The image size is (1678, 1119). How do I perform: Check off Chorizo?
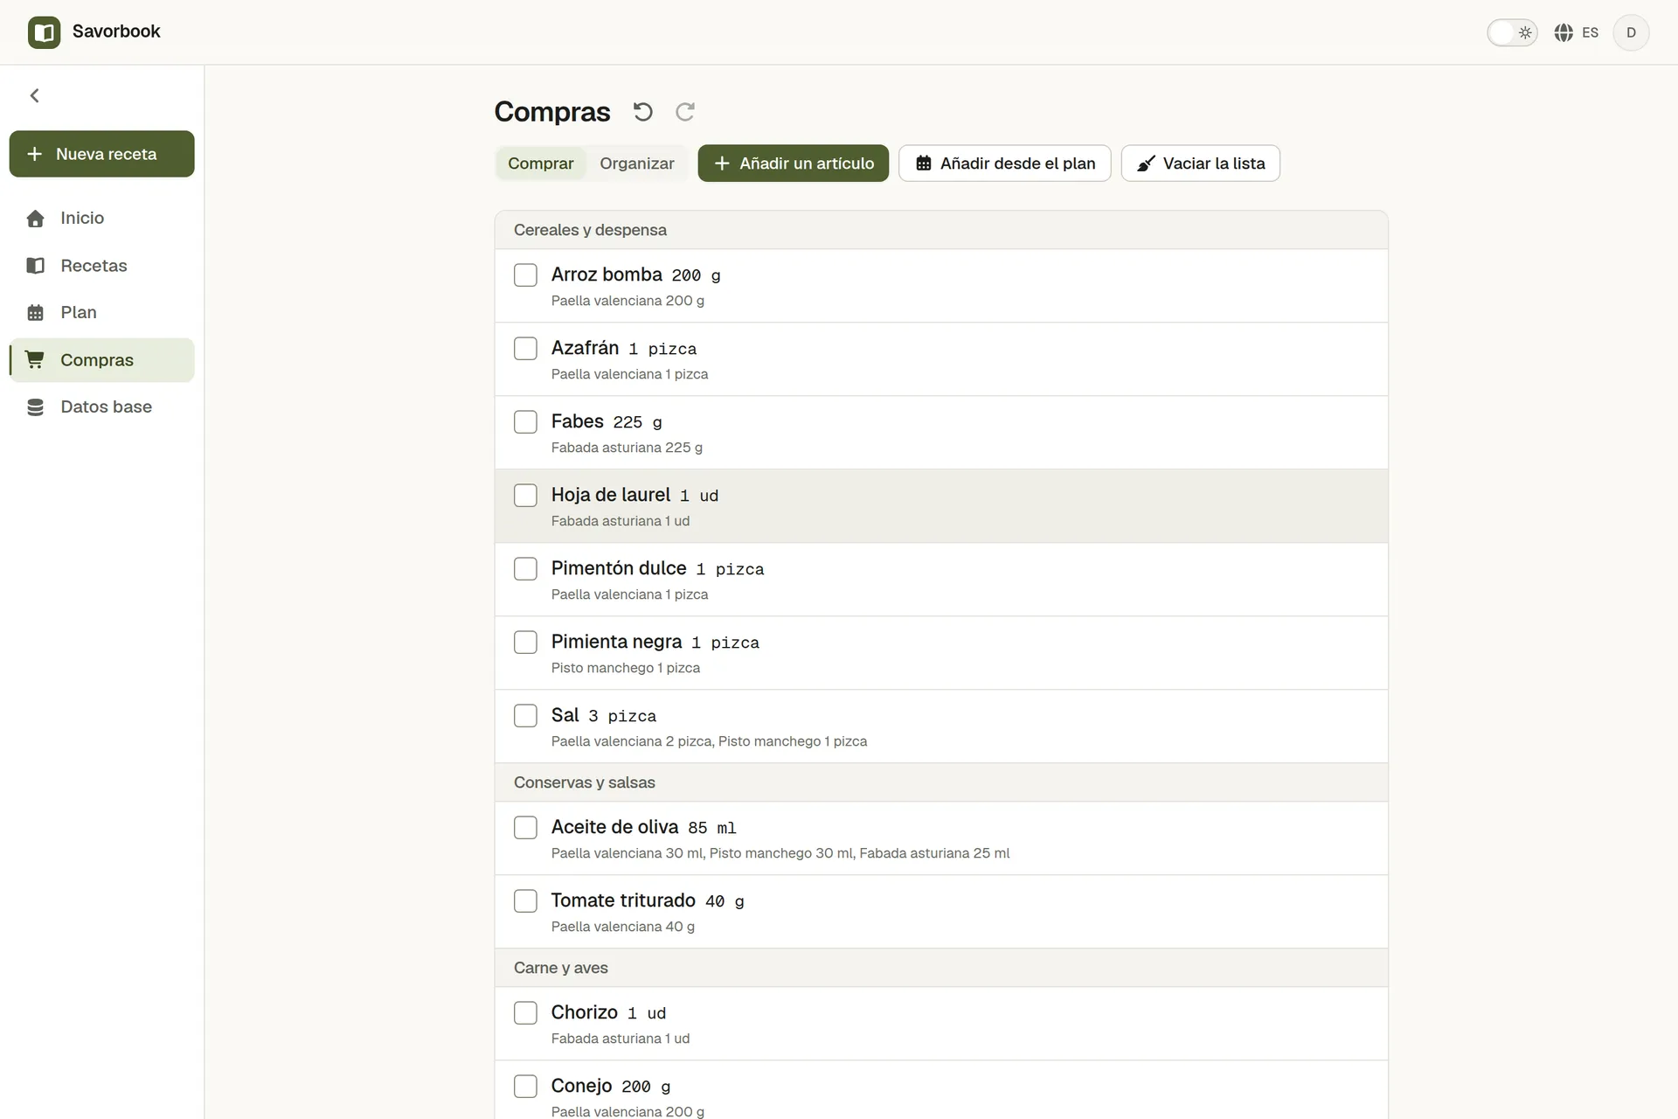coord(525,1013)
